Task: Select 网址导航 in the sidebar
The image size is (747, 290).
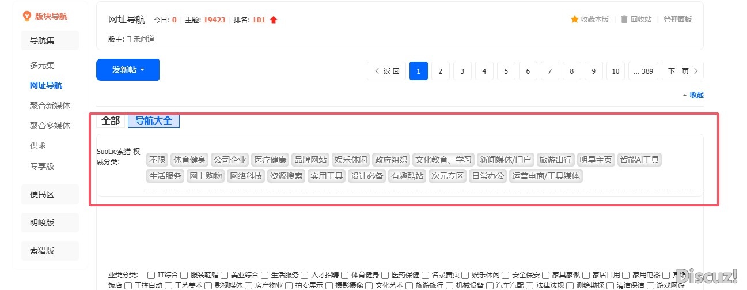Action: (x=46, y=85)
